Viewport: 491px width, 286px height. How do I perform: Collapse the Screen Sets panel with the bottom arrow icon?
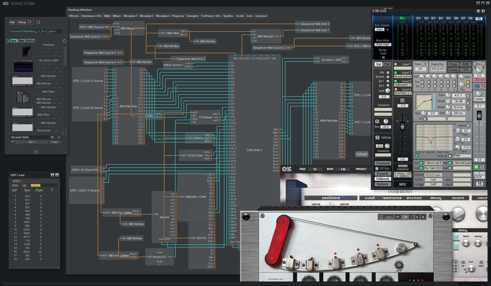(36, 152)
